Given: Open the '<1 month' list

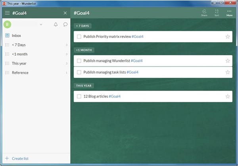Looking at the screenshot, I should 36,54.
